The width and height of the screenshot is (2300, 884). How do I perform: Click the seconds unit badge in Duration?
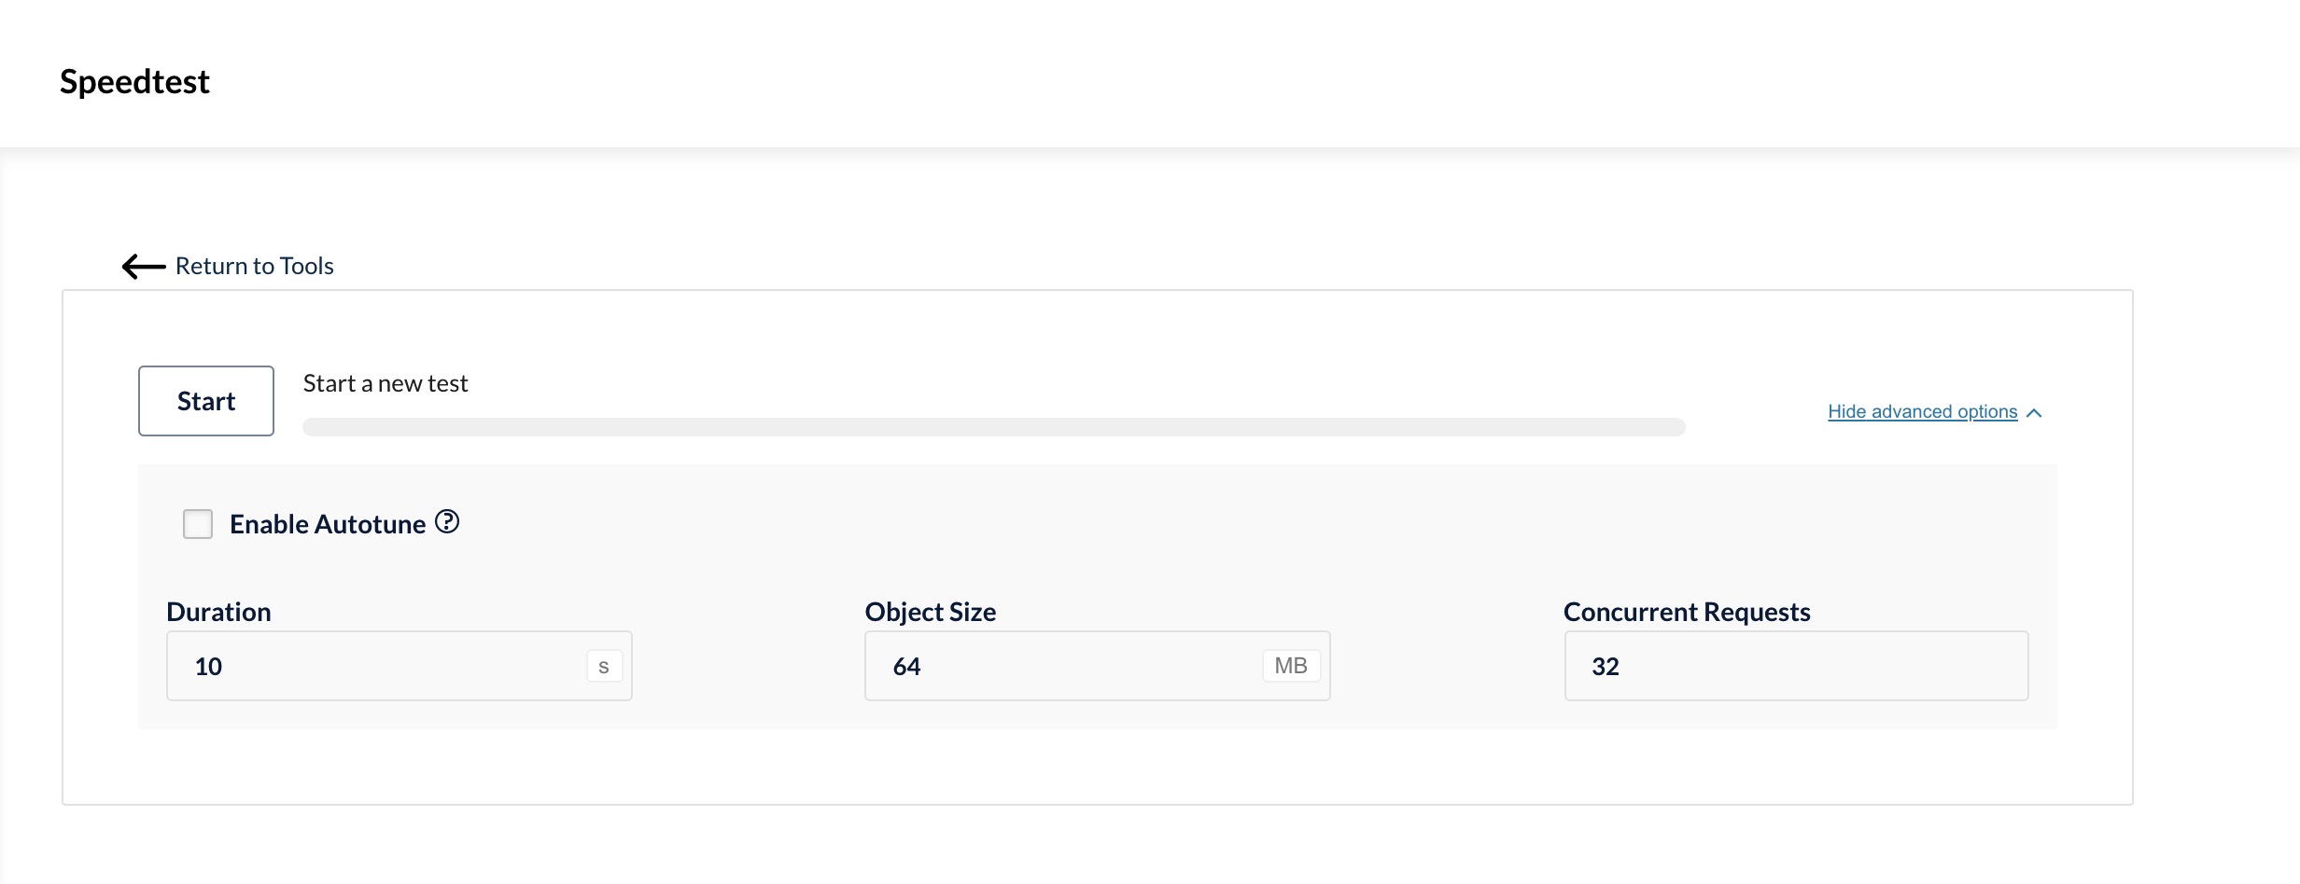604,666
